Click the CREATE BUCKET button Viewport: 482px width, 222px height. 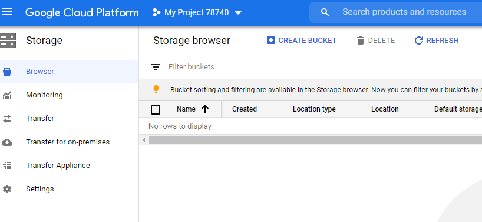tap(302, 41)
